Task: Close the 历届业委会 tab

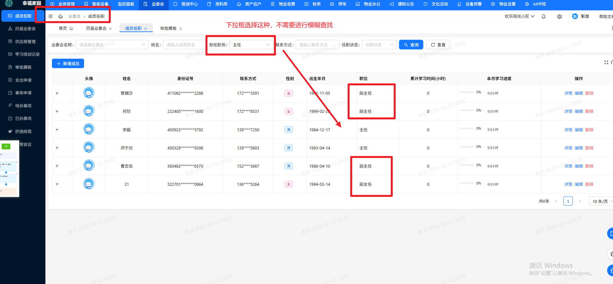Action: point(111,29)
